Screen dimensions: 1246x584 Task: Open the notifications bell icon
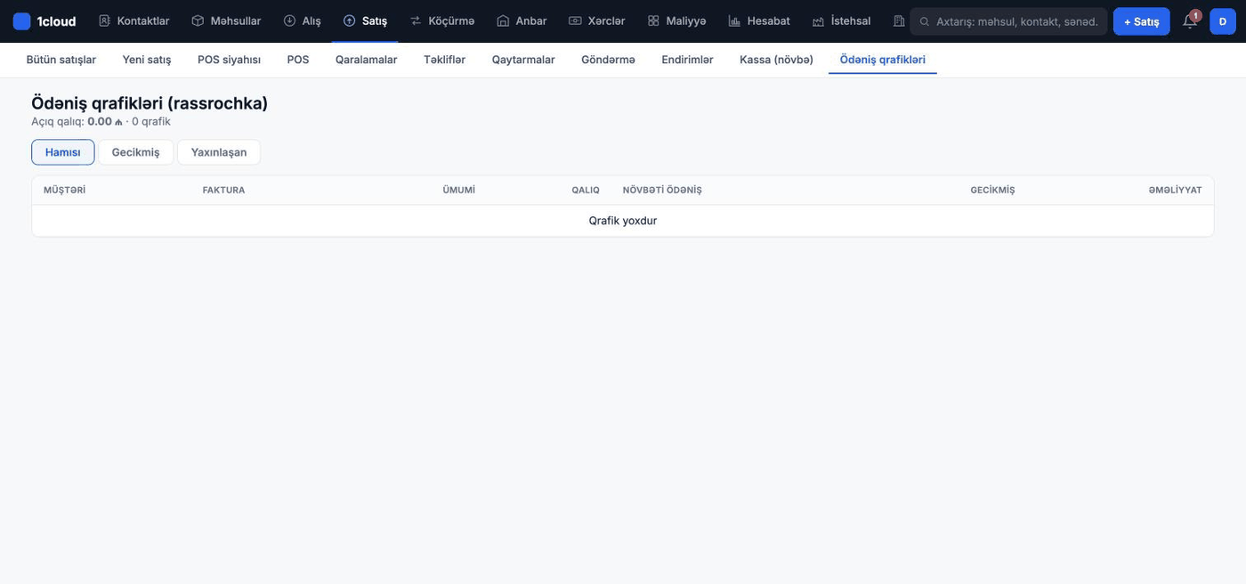click(1190, 21)
